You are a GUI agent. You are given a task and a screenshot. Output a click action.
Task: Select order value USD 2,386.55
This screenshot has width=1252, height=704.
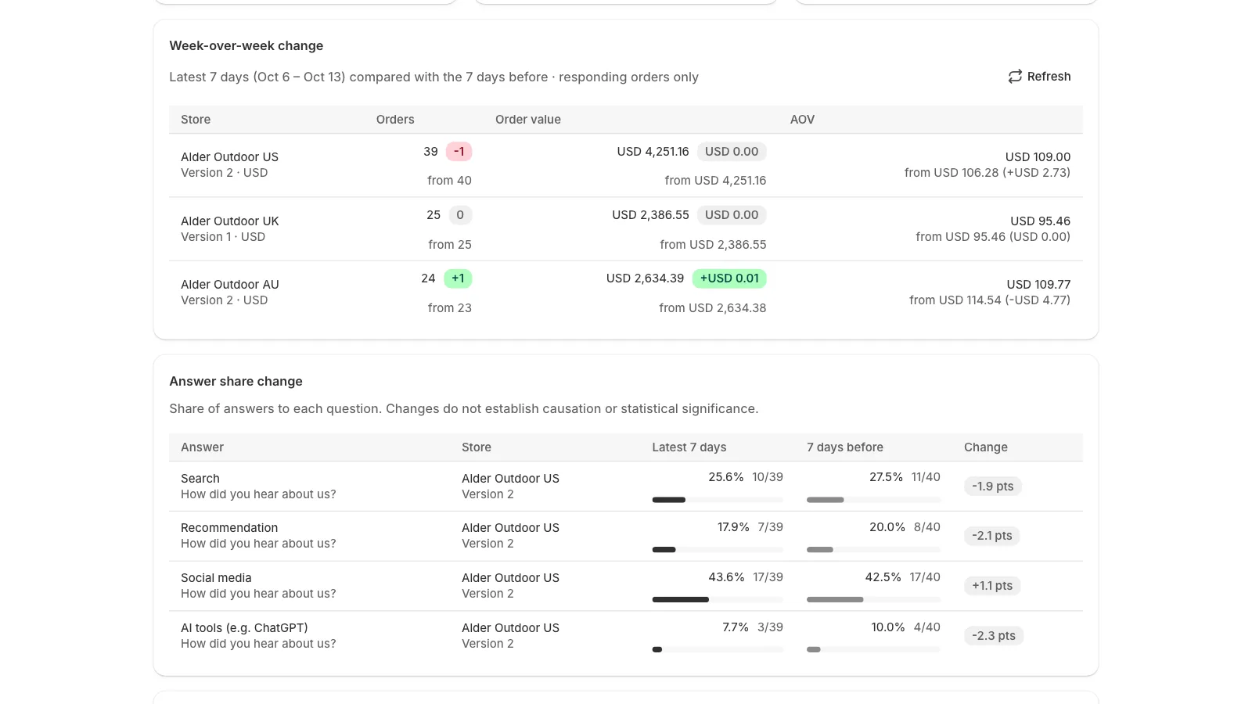point(650,215)
